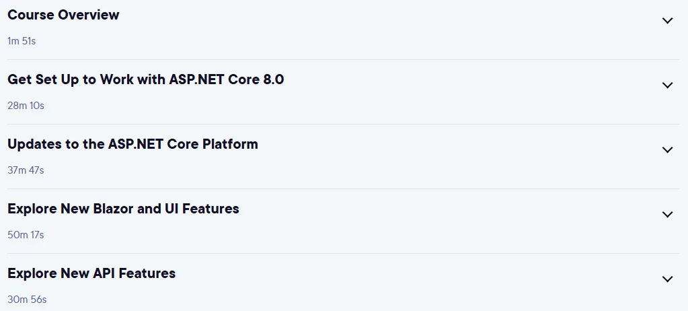Click blank row space beside 37m 47s

point(351,170)
